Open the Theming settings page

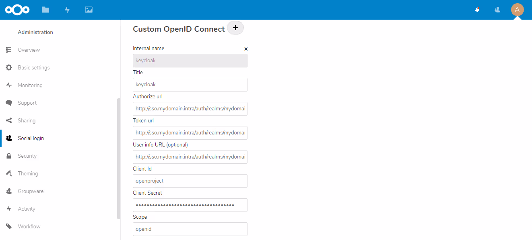click(28, 173)
